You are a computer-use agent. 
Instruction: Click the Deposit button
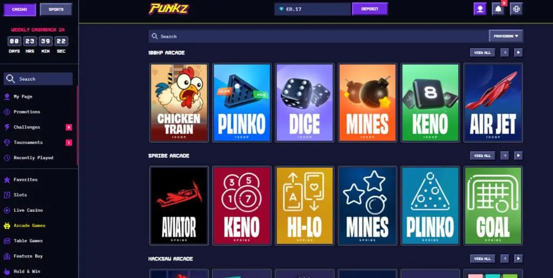pos(370,9)
